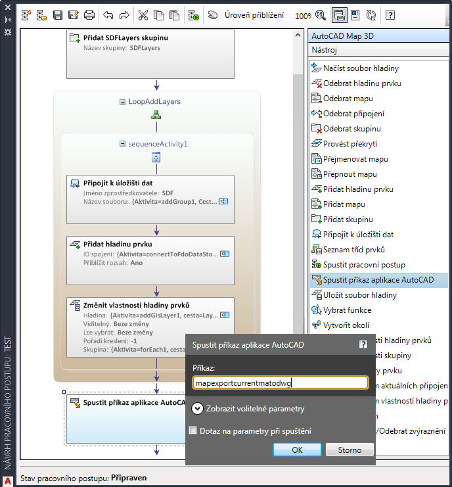Click the pin auto-hide icon on the sidebar

tap(8, 20)
